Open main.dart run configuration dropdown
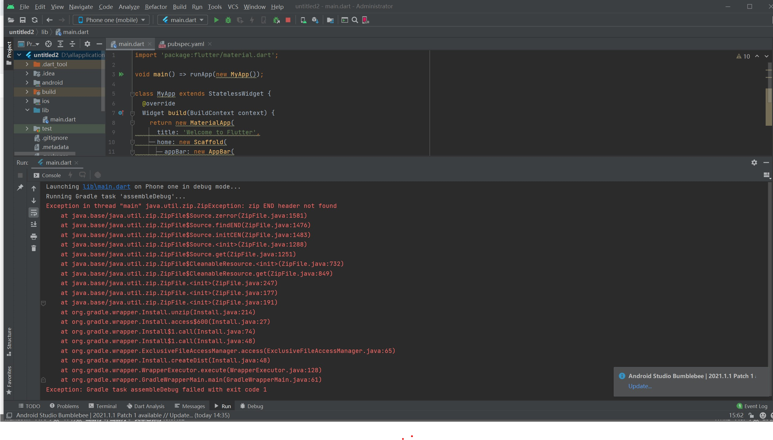This screenshot has height=440, width=773. [x=183, y=20]
